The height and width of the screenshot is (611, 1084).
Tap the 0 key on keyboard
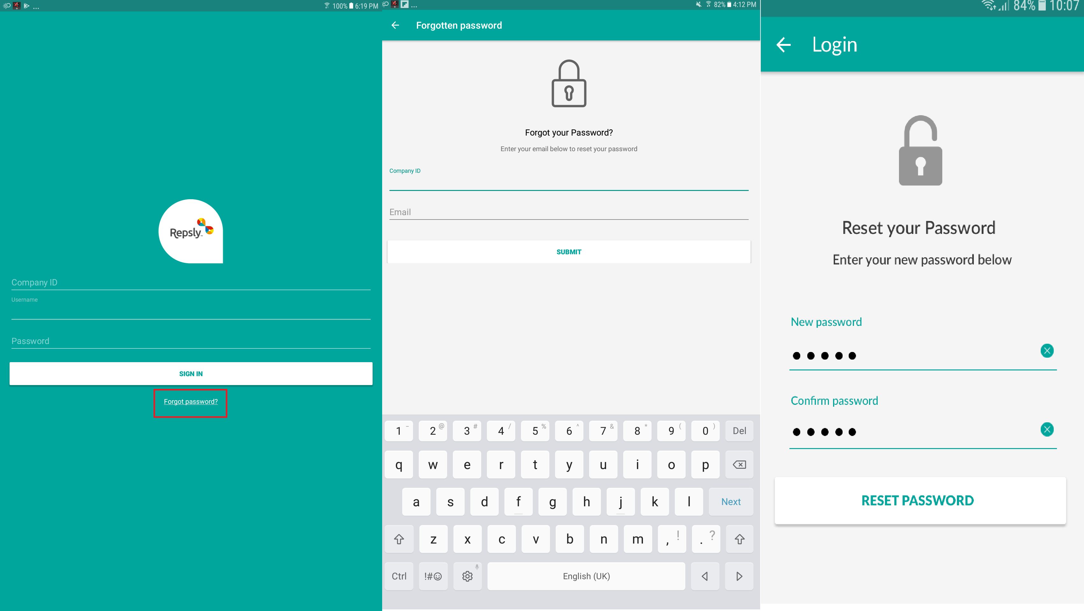(x=705, y=431)
